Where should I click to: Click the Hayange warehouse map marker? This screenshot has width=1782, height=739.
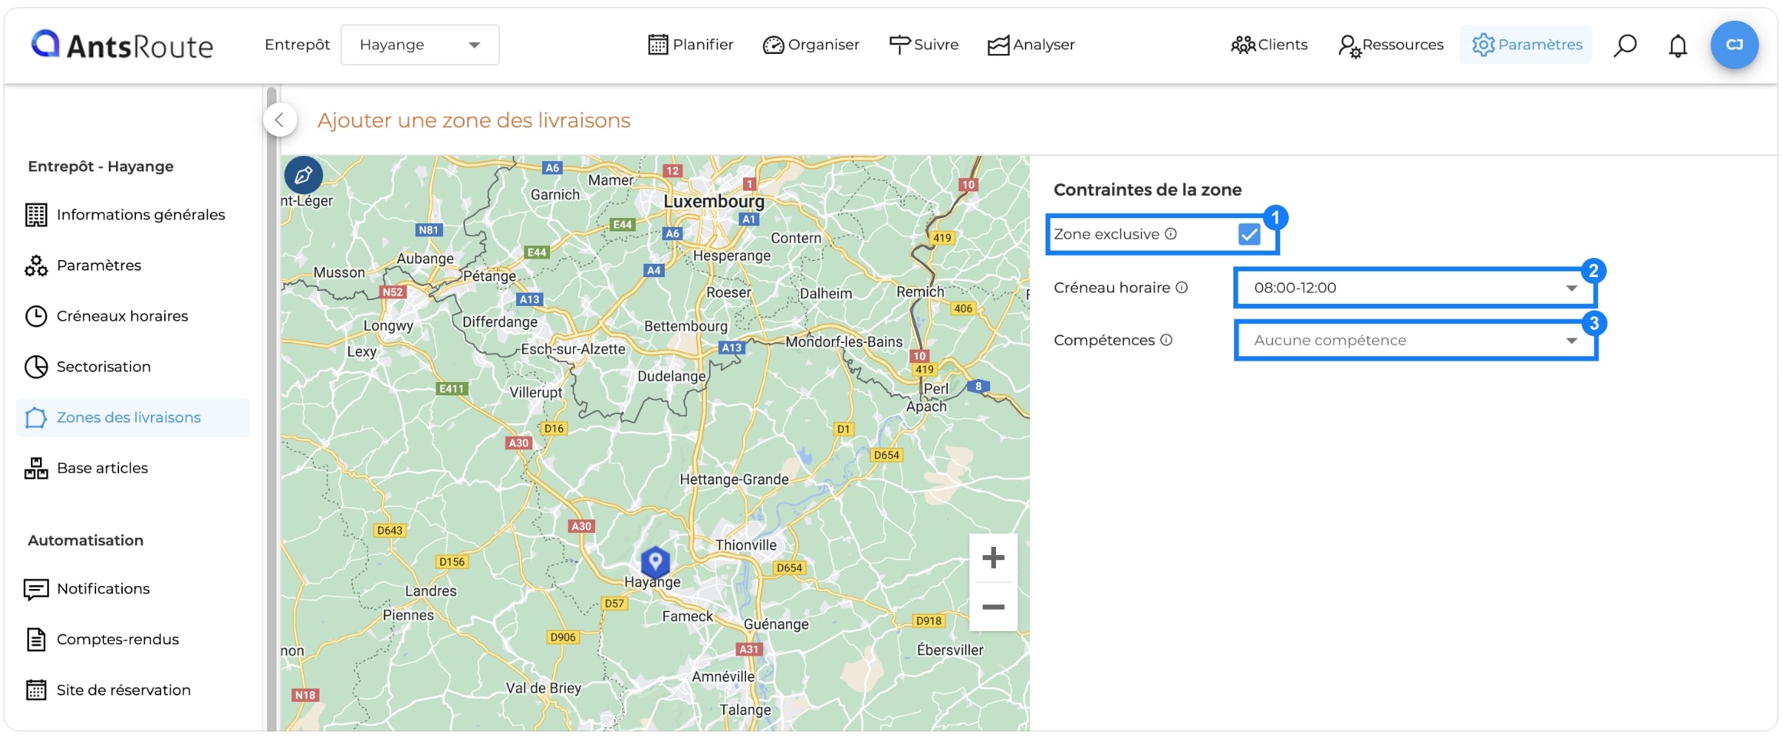(654, 563)
